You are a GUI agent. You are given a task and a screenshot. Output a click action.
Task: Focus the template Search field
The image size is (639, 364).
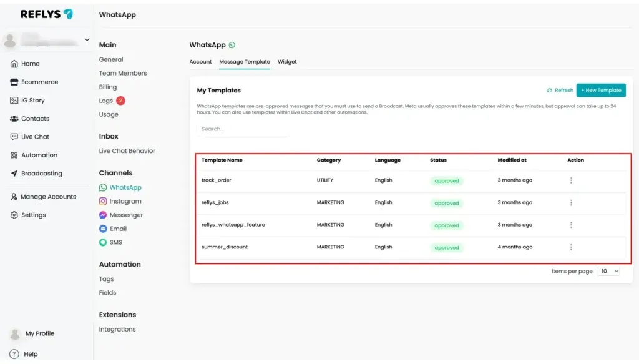[242, 129]
